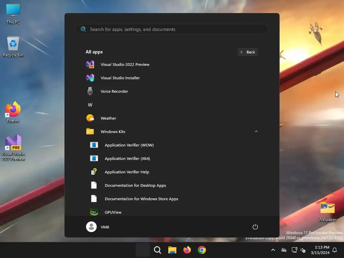The image size is (344, 258).
Task: Open Firefox from taskbar
Action: point(187,250)
